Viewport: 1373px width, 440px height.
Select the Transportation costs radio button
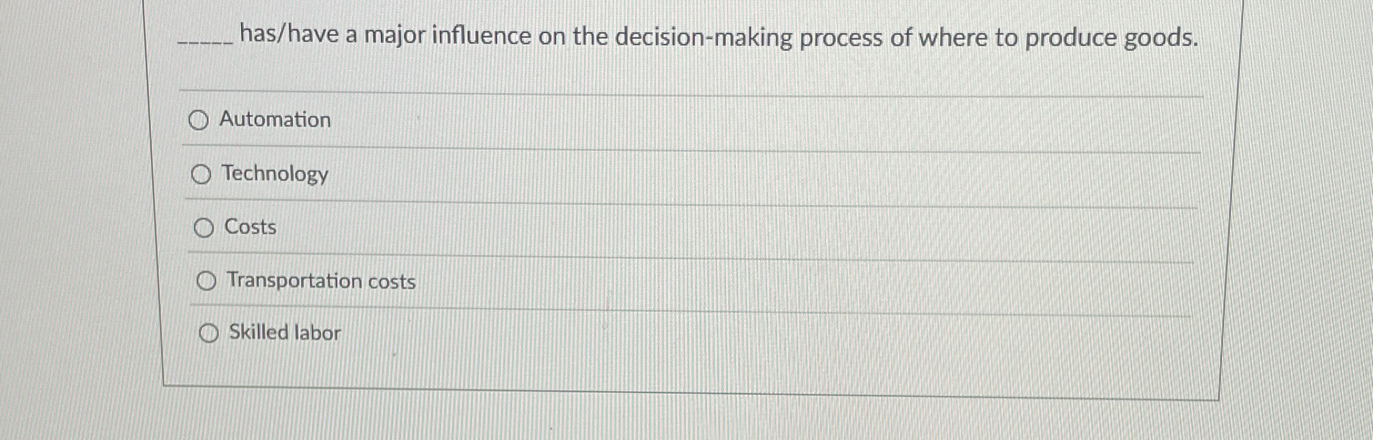click(x=206, y=280)
